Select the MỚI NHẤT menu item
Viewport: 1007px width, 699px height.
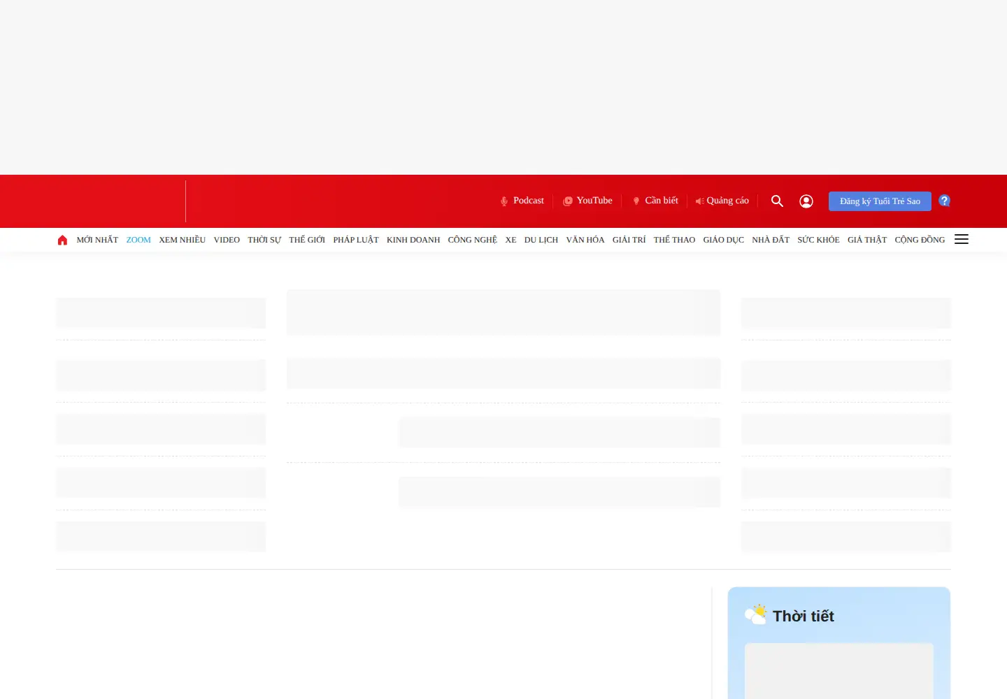tap(97, 240)
